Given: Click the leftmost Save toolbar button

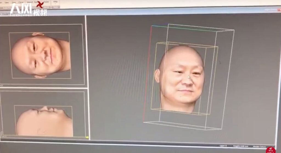Looking at the screenshot, I should tap(6, 2).
